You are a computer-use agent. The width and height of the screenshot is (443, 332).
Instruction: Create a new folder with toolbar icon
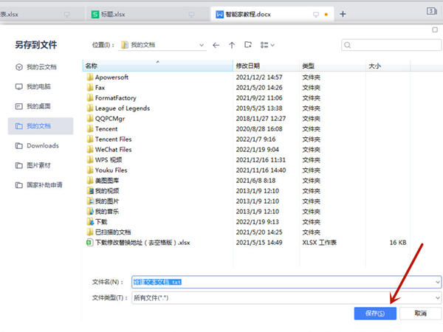tap(248, 45)
